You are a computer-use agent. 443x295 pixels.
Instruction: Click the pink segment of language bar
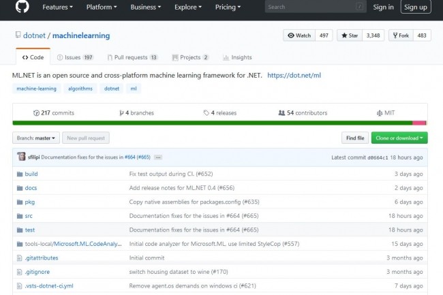click(418, 123)
